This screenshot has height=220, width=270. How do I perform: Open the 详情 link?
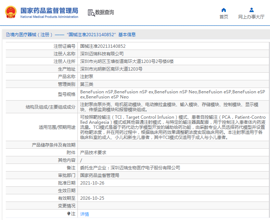[x=85, y=214]
